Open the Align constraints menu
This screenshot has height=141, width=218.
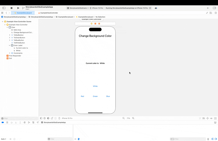pyautogui.click(x=204, y=118)
